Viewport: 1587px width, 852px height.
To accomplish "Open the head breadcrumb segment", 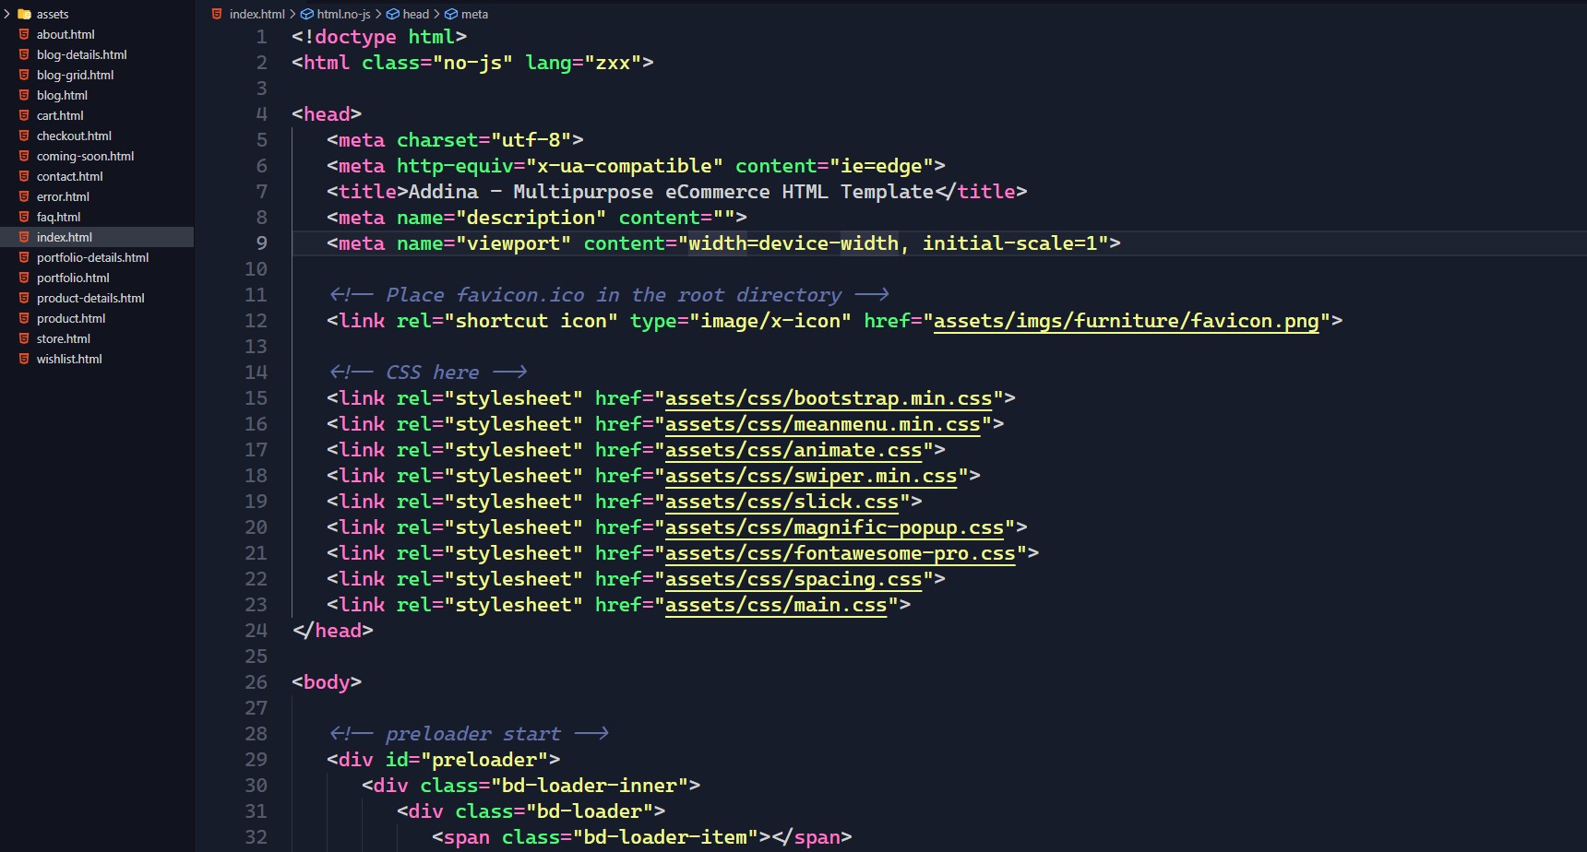I will tap(415, 14).
